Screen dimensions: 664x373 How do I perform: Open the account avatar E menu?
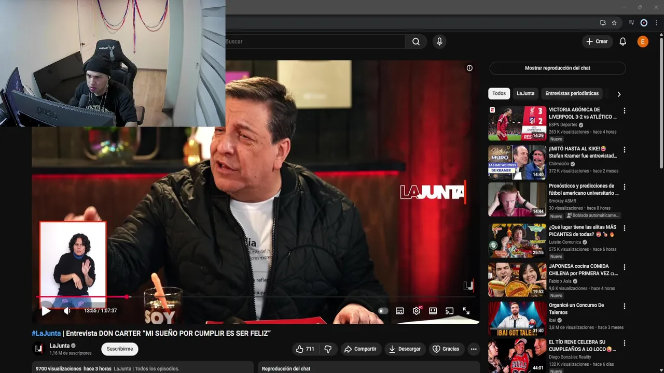[643, 42]
